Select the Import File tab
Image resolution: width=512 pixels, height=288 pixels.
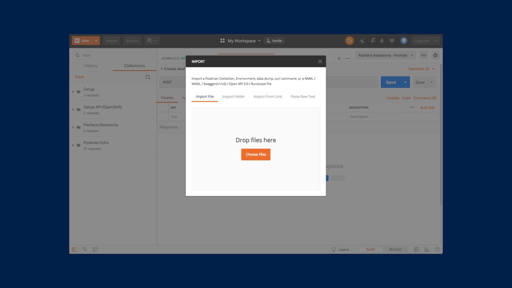point(204,96)
